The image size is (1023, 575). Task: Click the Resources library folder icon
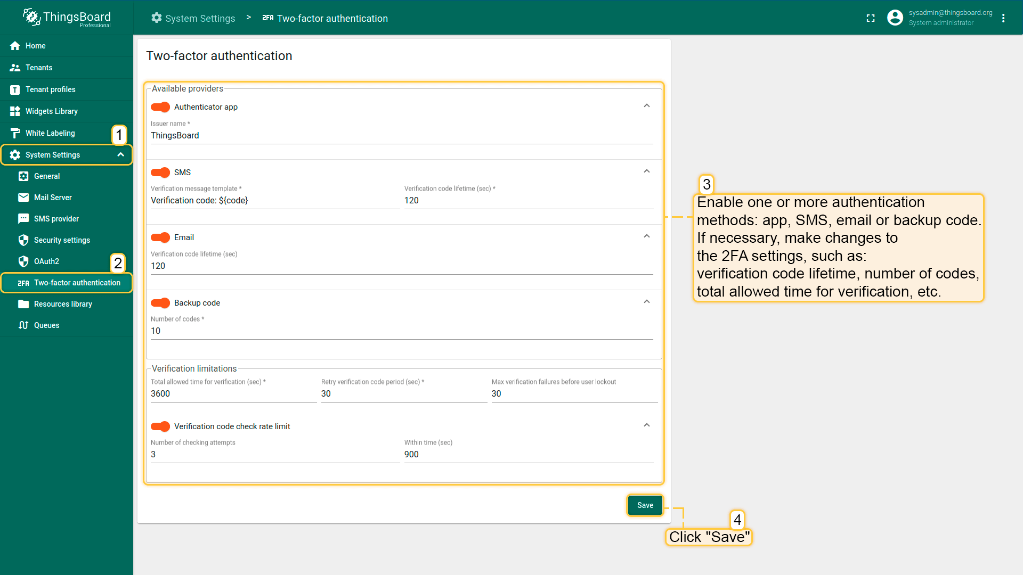pyautogui.click(x=23, y=304)
